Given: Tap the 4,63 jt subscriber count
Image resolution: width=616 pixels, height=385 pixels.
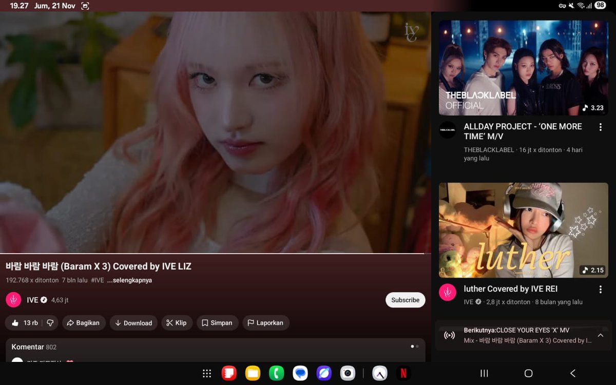Looking at the screenshot, I should [60, 300].
